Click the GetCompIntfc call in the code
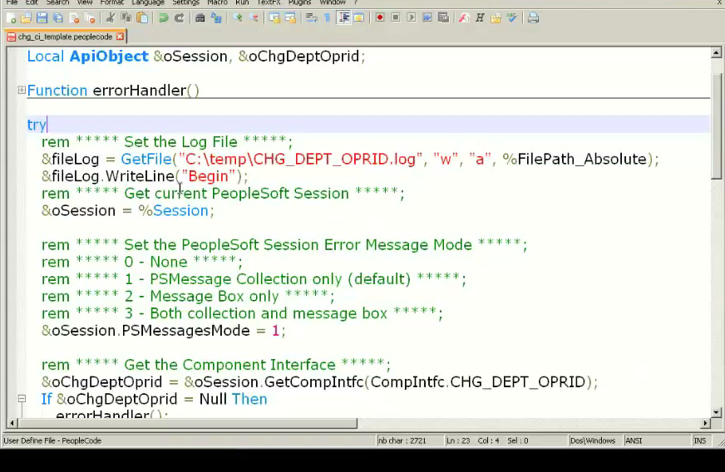This screenshot has width=725, height=472. click(314, 382)
